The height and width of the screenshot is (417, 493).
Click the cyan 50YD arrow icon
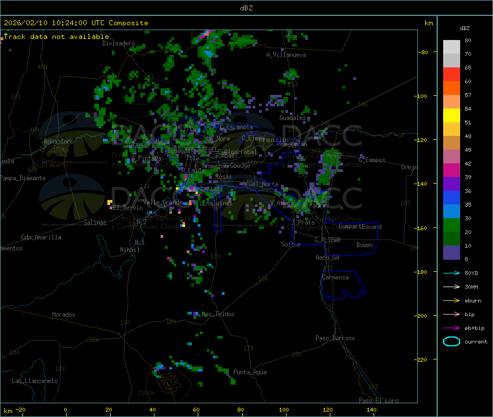pyautogui.click(x=451, y=273)
